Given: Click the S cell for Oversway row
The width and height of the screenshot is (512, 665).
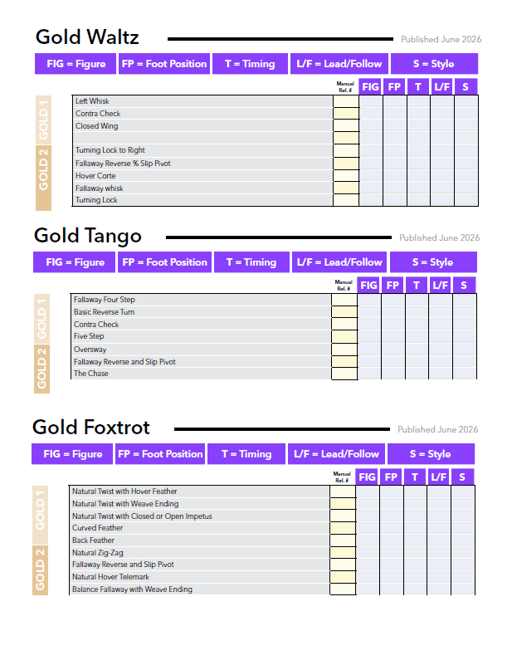Looking at the screenshot, I should [x=465, y=350].
